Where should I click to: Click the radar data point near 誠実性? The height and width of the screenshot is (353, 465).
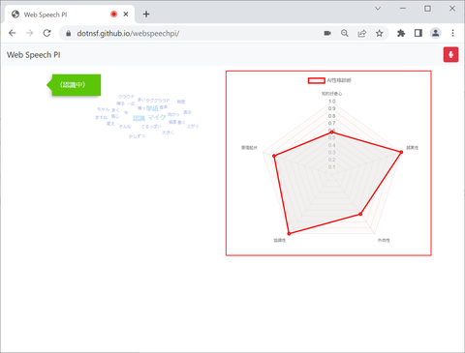coord(401,152)
